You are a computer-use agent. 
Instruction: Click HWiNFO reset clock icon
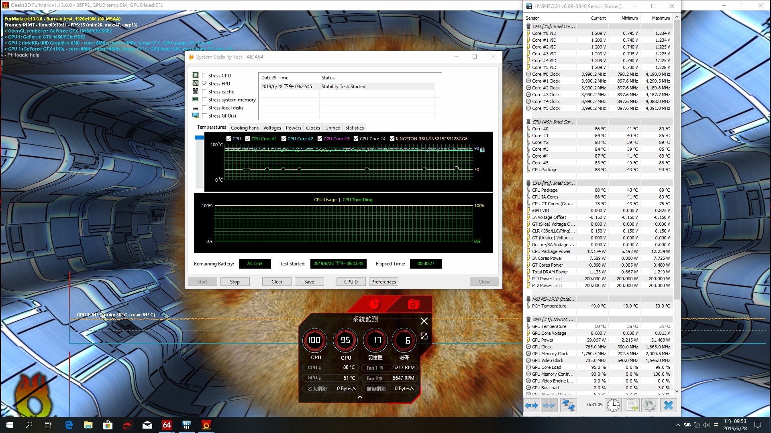613,405
